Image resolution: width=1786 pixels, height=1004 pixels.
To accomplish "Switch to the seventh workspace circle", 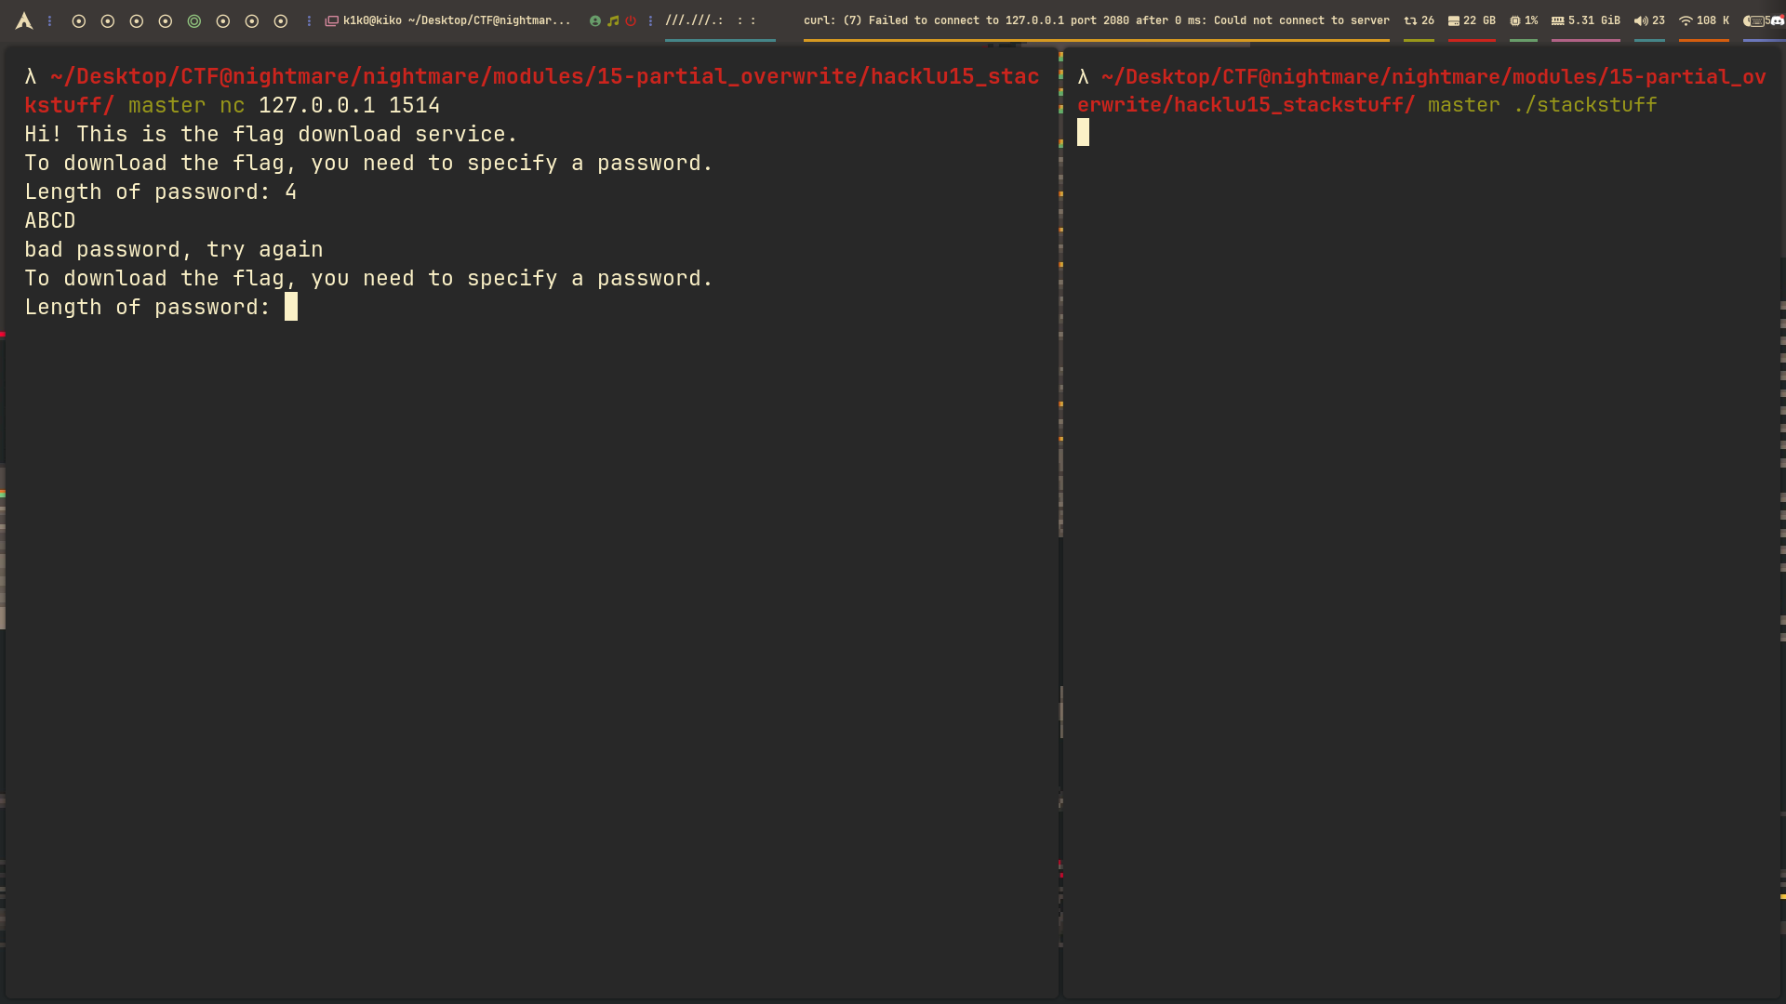I will tap(252, 20).
